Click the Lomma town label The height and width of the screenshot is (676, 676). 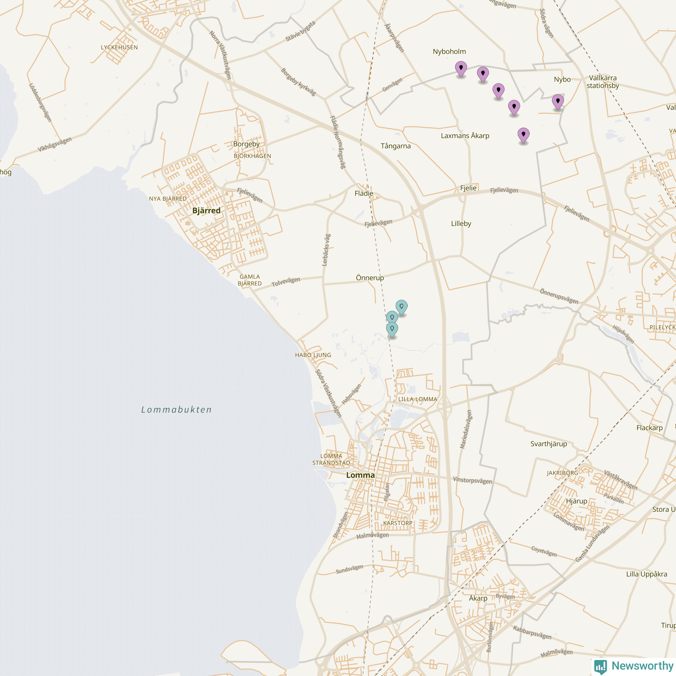click(360, 475)
